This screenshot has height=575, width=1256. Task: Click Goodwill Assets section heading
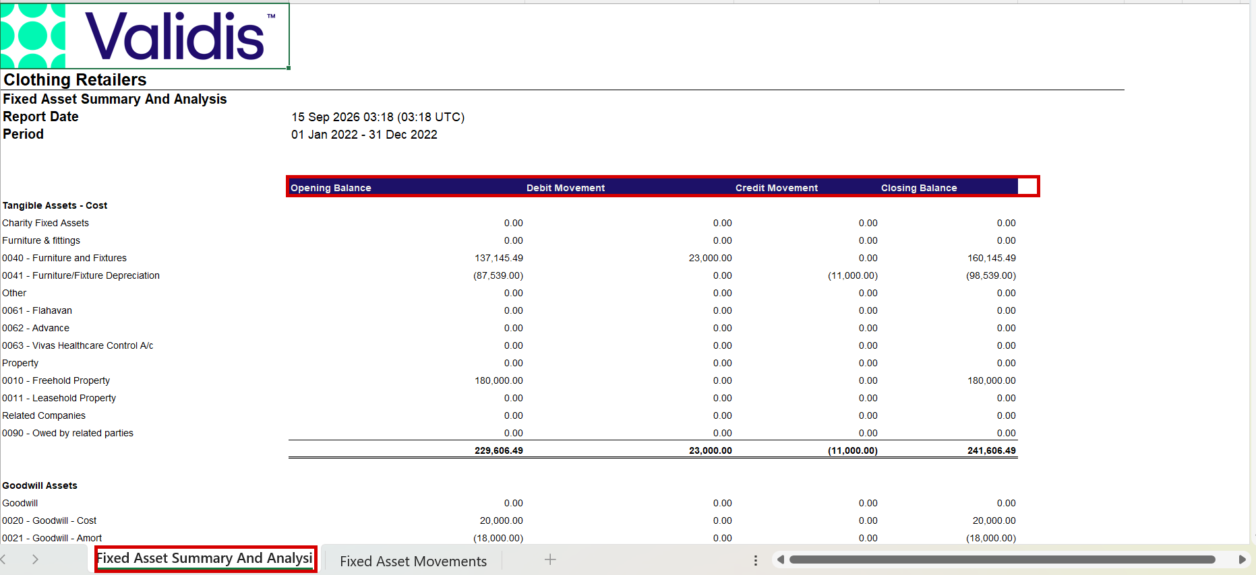pos(40,485)
